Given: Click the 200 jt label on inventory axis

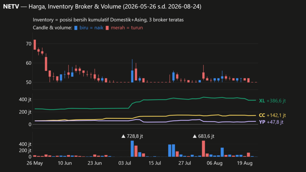Looking at the screenshot, I should 25,112.
